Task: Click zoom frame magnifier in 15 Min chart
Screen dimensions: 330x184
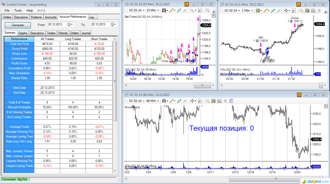Action: (x=200, y=10)
